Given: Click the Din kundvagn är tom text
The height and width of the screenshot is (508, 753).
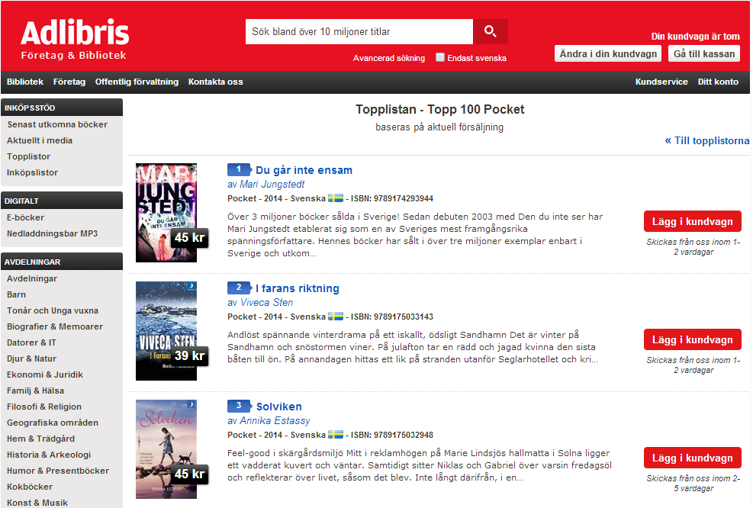Looking at the screenshot, I should tap(695, 36).
